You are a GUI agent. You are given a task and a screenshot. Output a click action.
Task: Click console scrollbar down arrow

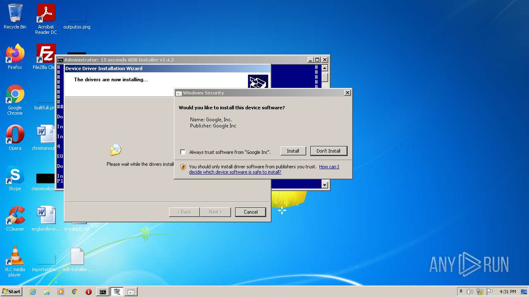[325, 185]
